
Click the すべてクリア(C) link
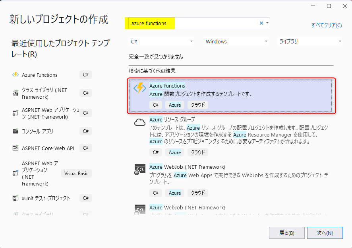point(327,25)
